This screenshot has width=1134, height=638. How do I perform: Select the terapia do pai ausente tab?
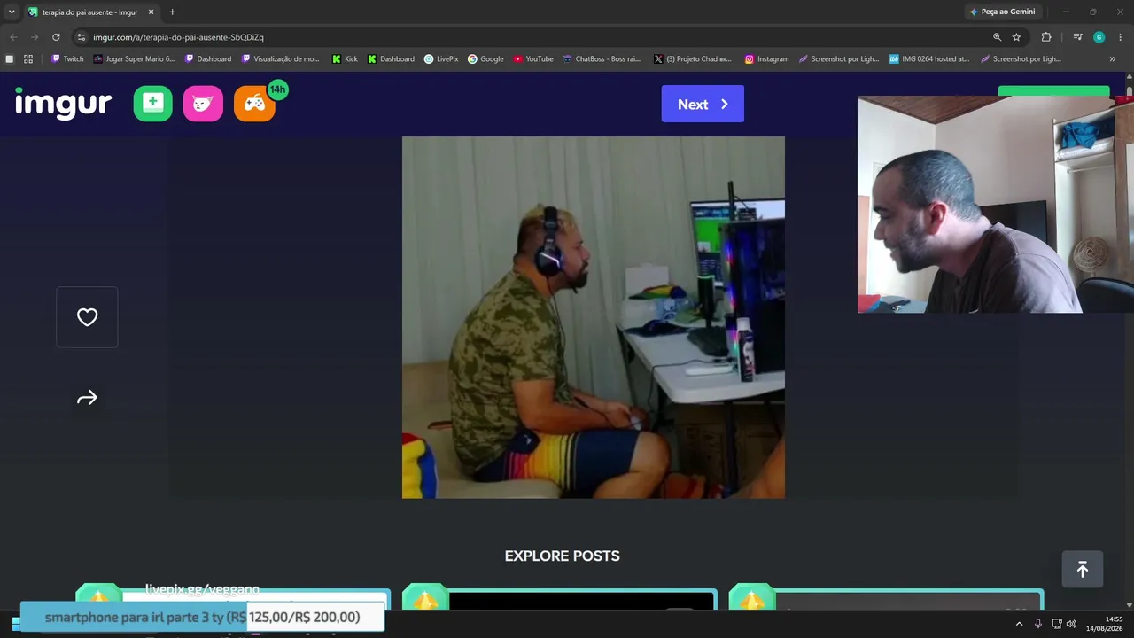tap(90, 12)
